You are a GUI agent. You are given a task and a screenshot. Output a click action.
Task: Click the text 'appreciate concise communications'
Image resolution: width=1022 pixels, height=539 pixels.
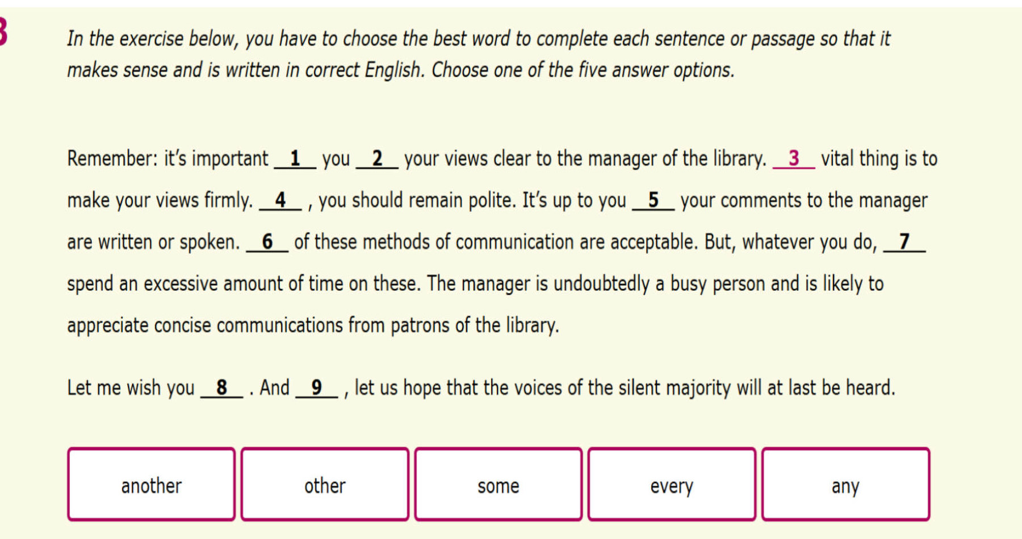[204, 325]
